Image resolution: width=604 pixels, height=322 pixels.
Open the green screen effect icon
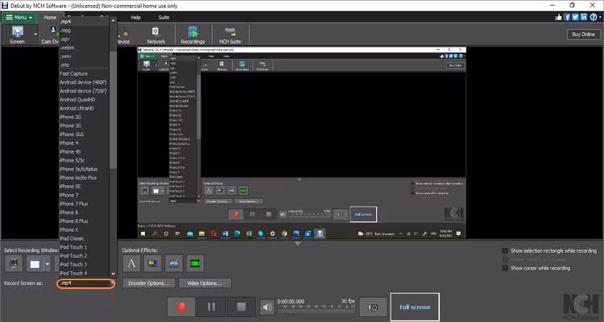pyautogui.click(x=195, y=263)
